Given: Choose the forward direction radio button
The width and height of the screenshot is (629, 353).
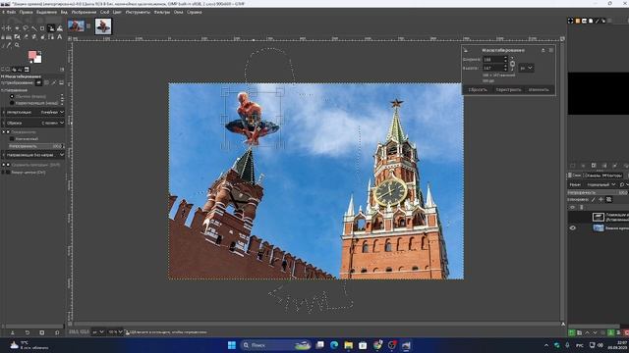Looking at the screenshot, I should click(x=12, y=96).
